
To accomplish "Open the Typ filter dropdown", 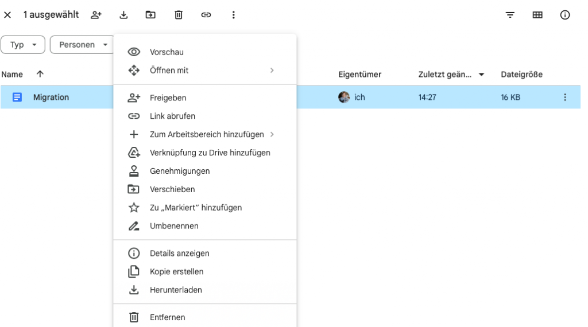I will [23, 45].
